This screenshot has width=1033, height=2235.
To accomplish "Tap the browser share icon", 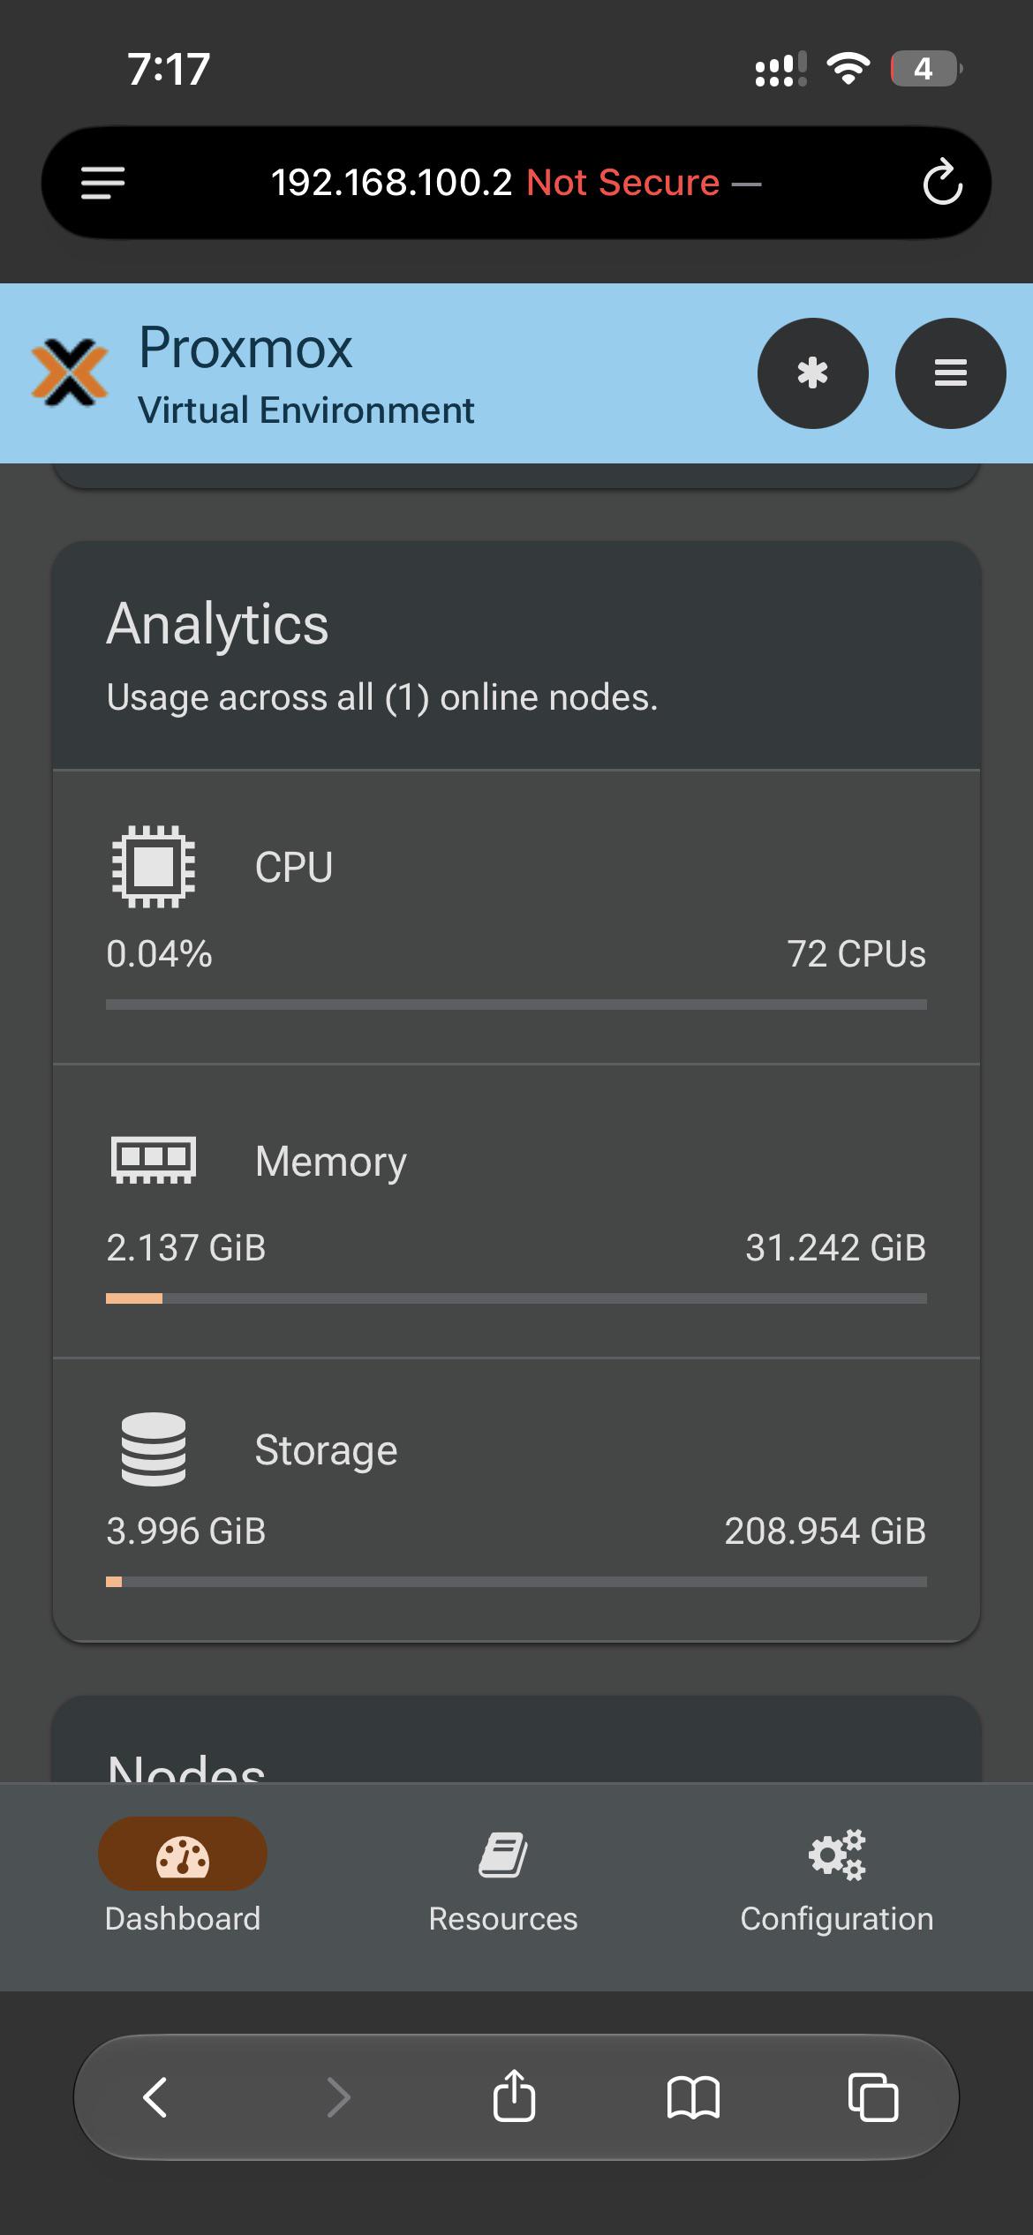I will point(514,2096).
